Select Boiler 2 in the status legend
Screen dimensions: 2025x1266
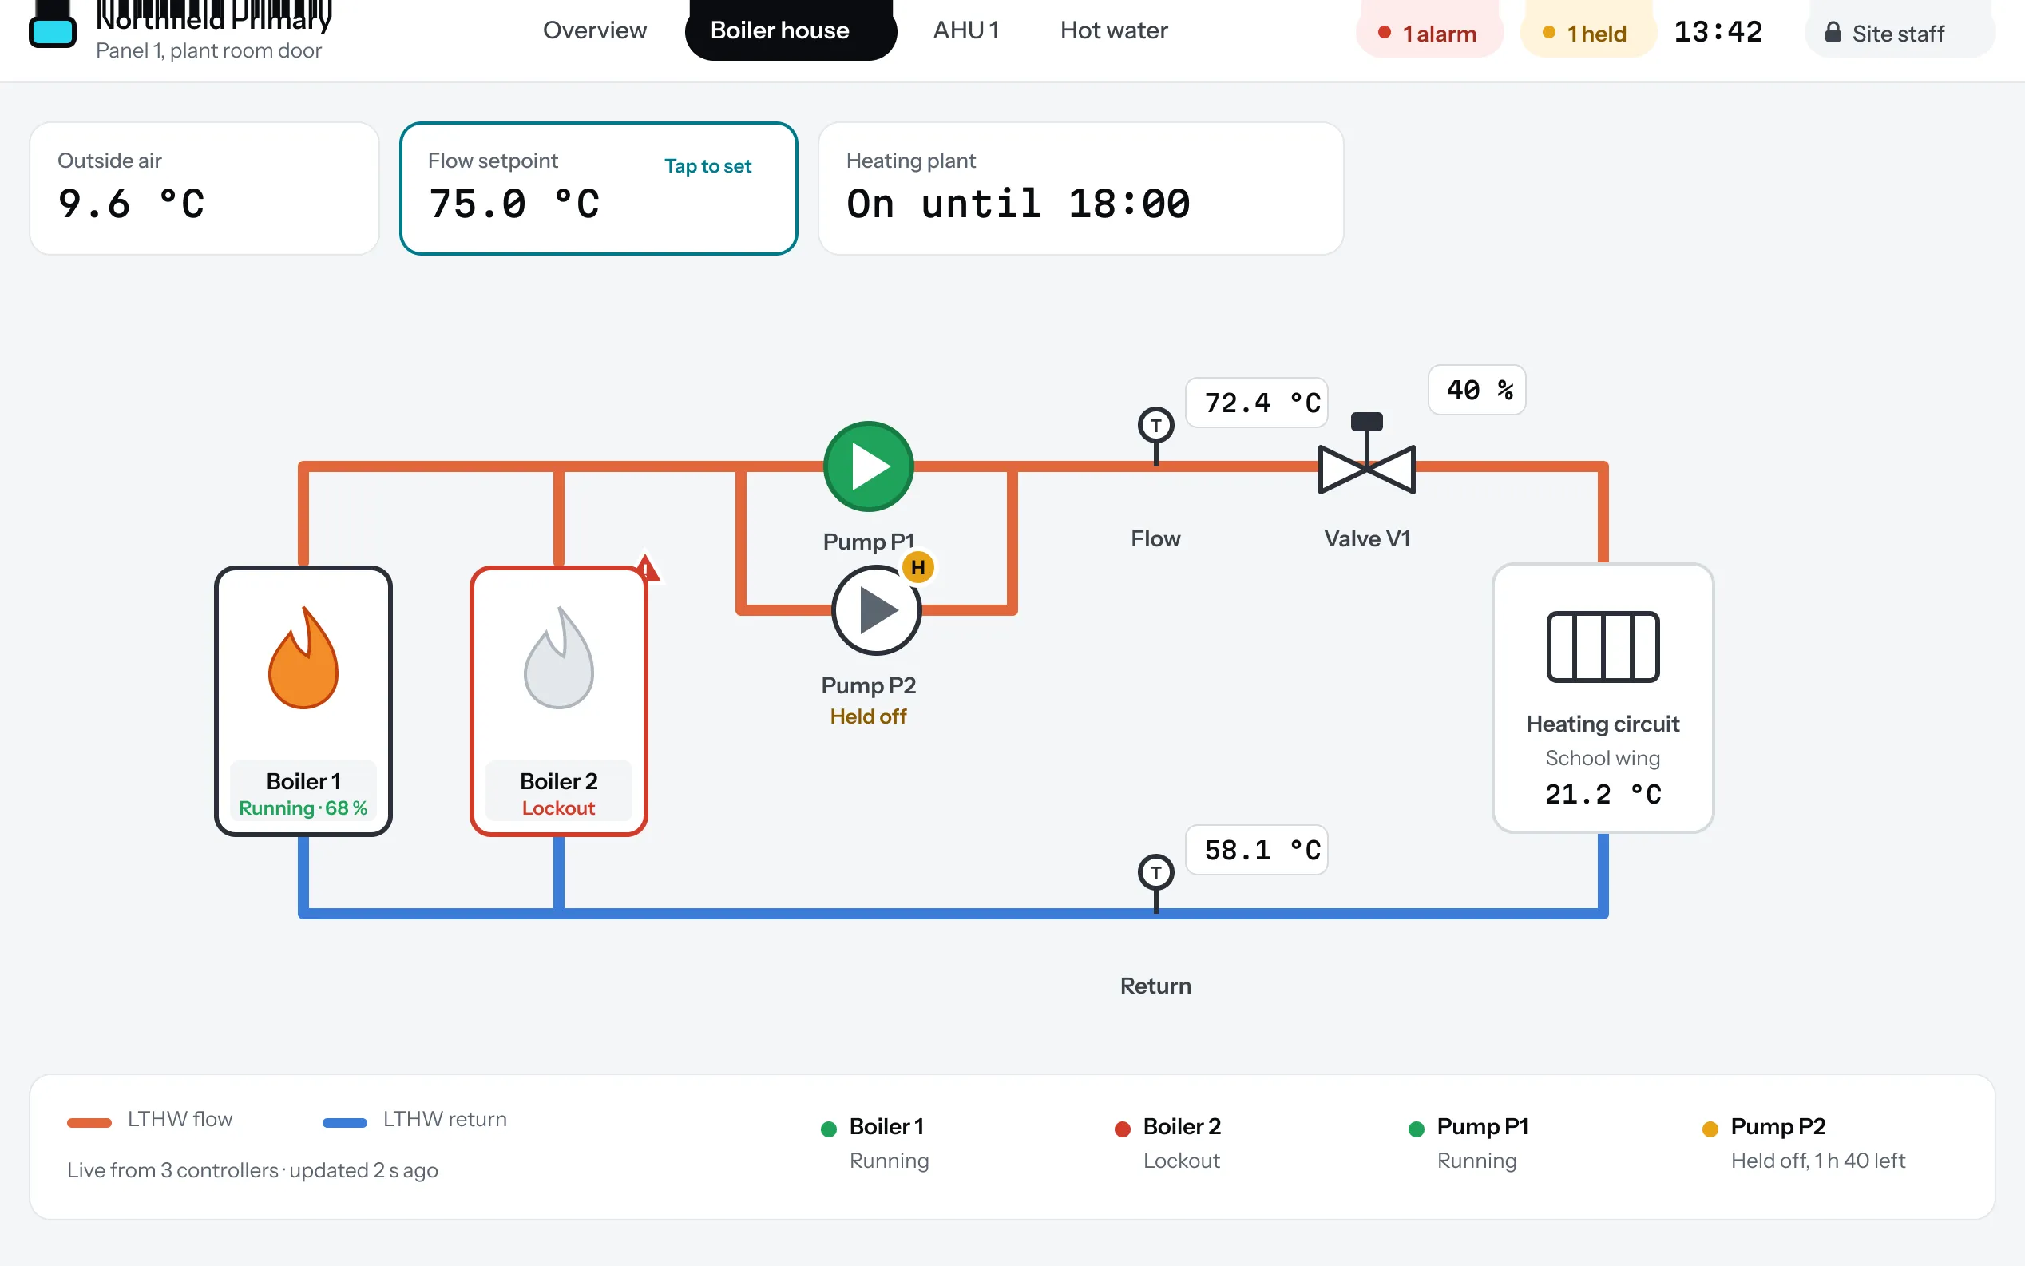[1168, 1143]
